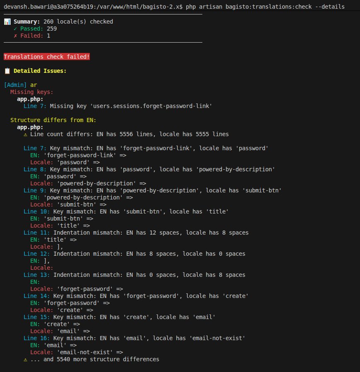Click the 'Missing keys:' label

32,92
